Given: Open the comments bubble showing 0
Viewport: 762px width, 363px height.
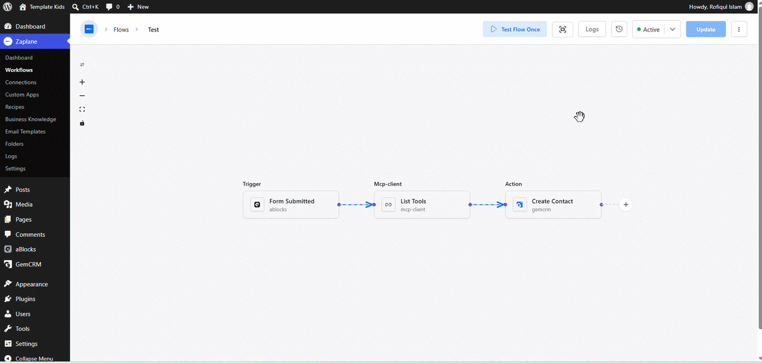Looking at the screenshot, I should point(113,7).
